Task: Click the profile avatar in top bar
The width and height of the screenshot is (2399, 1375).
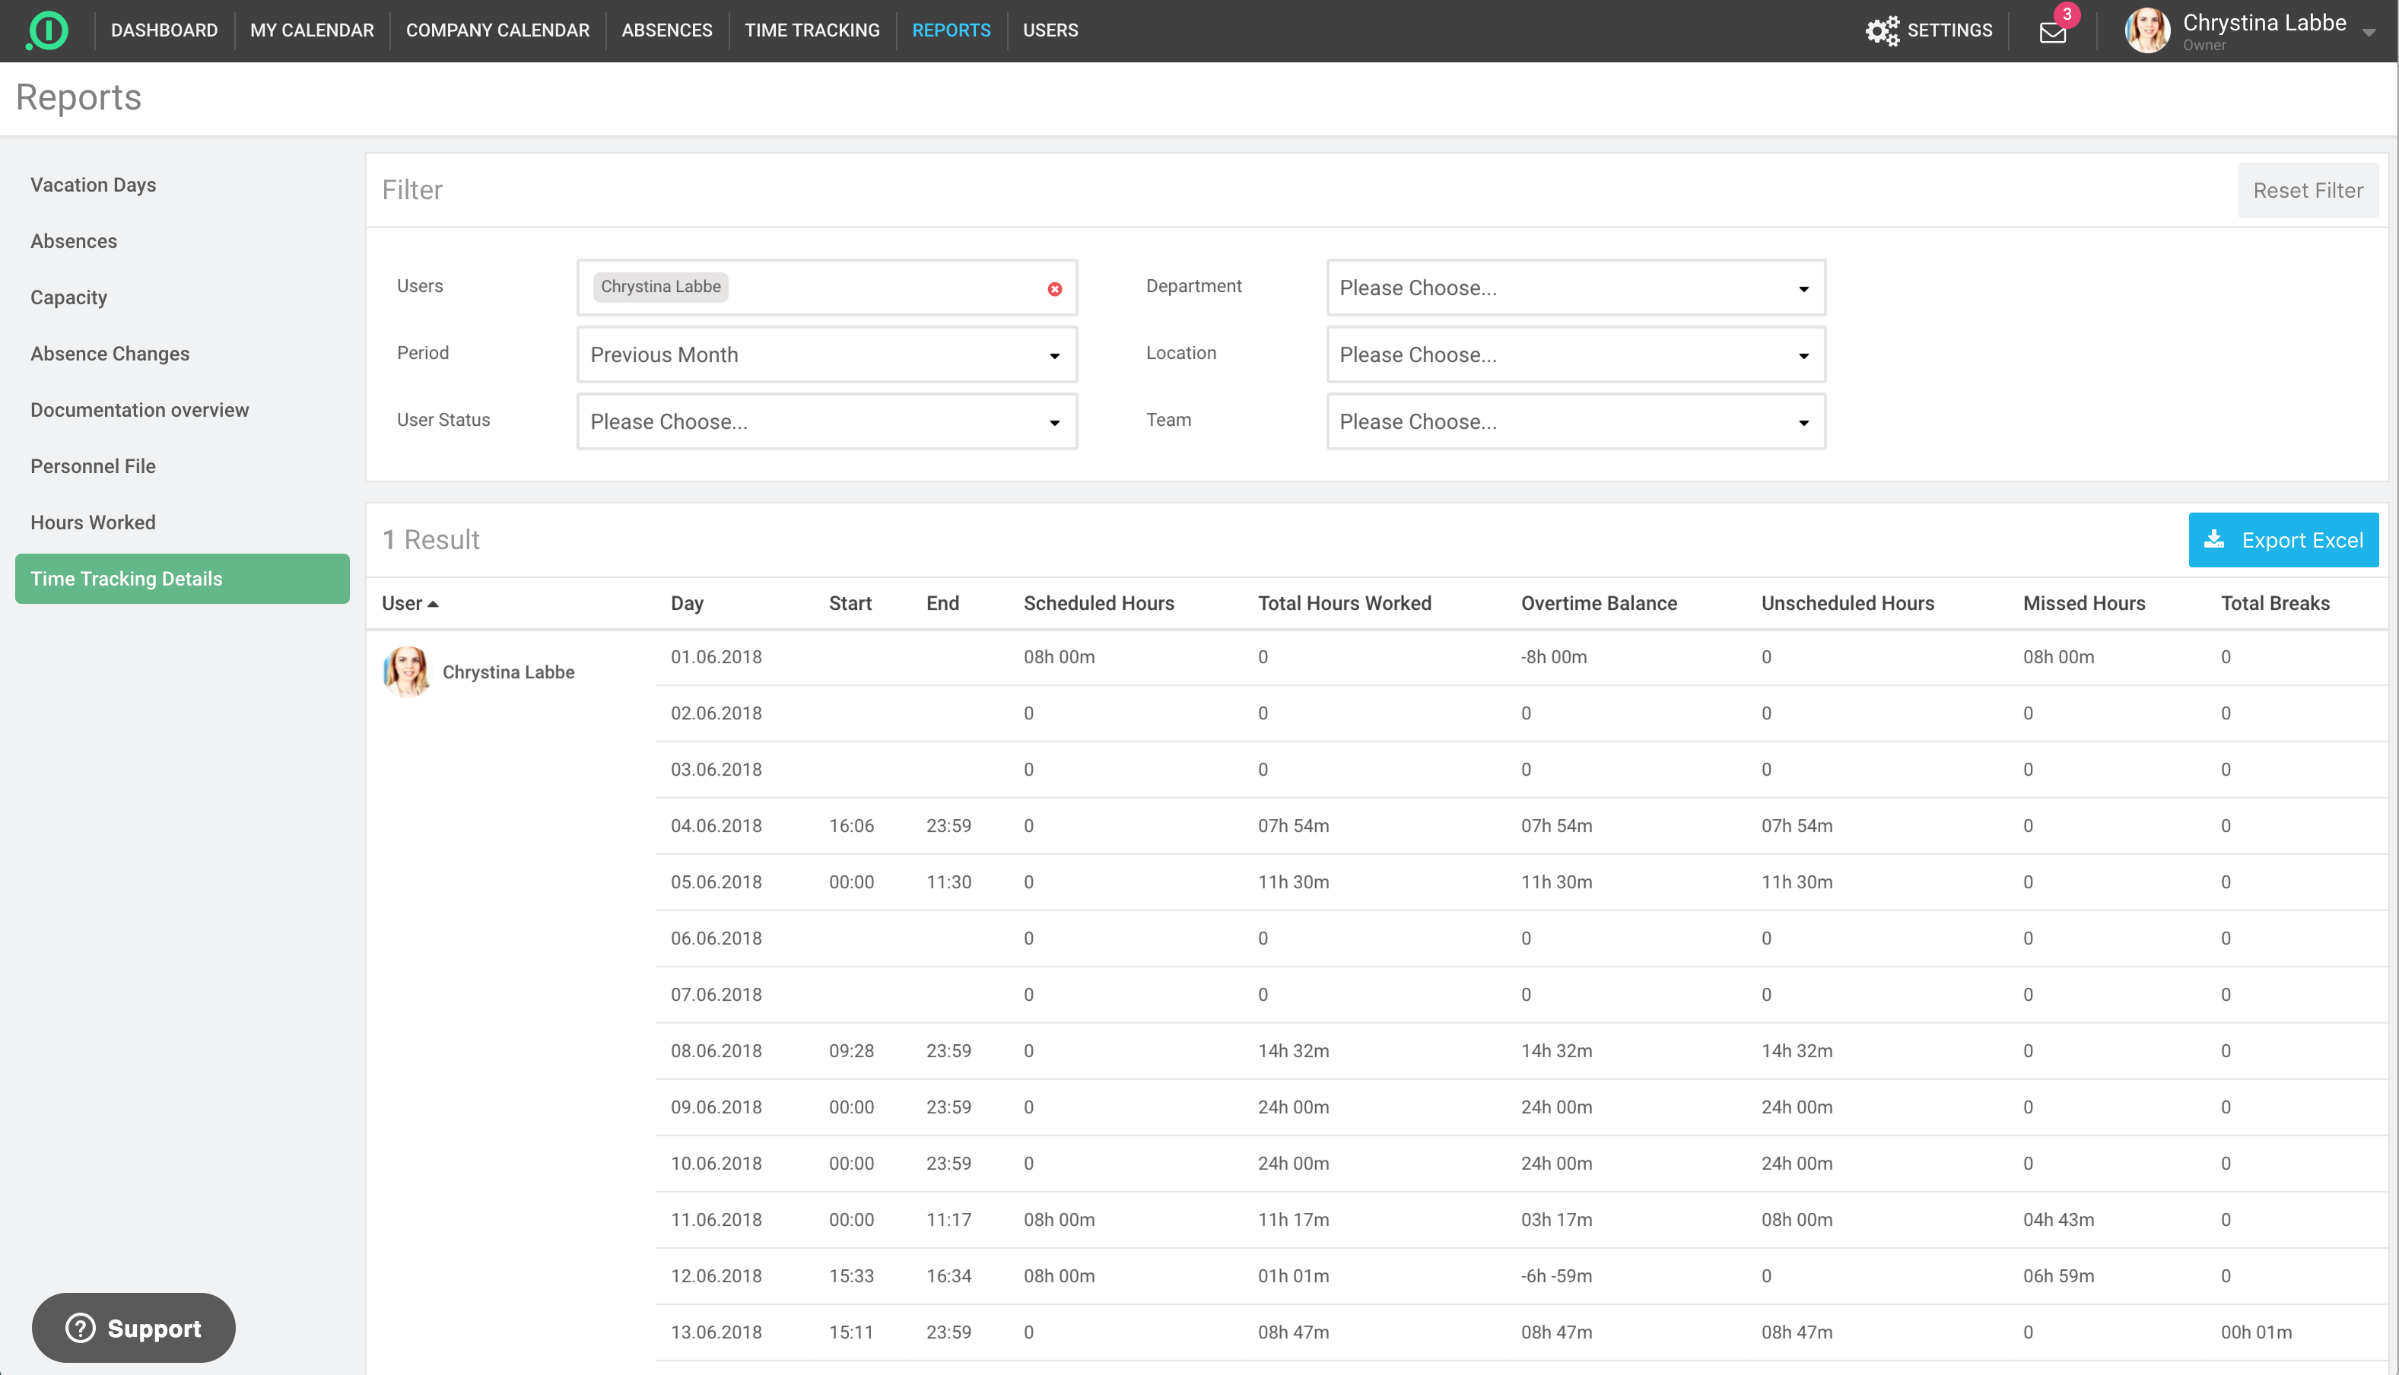Action: coord(2146,30)
